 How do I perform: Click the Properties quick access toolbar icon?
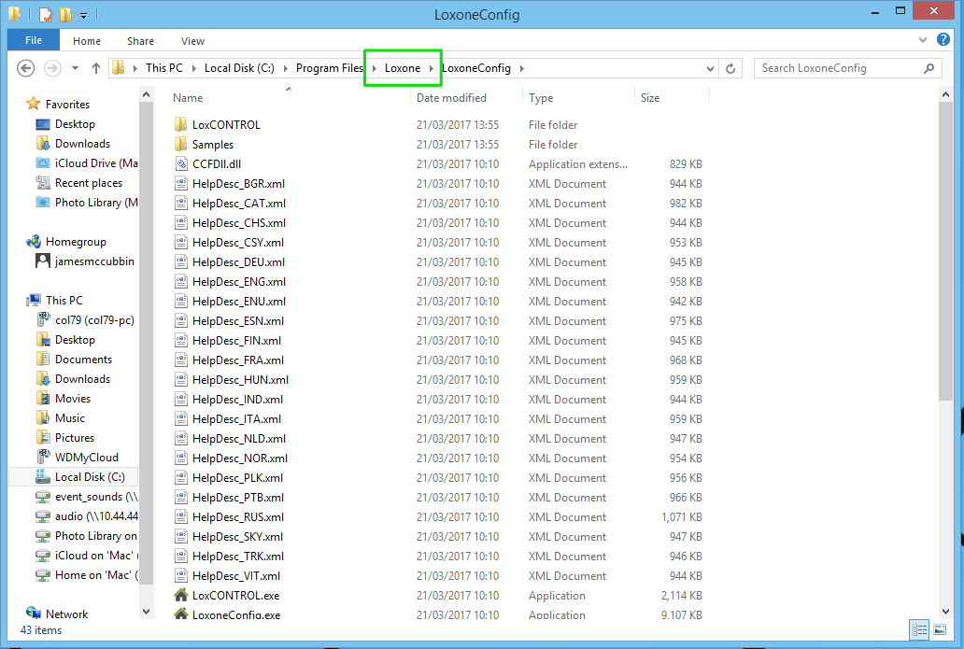[x=46, y=14]
